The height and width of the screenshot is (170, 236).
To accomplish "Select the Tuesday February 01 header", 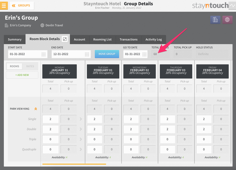I will [x=103, y=71].
